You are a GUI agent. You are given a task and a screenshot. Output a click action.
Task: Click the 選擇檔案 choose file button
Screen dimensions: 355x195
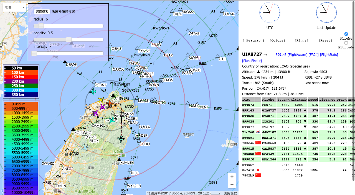42,12
